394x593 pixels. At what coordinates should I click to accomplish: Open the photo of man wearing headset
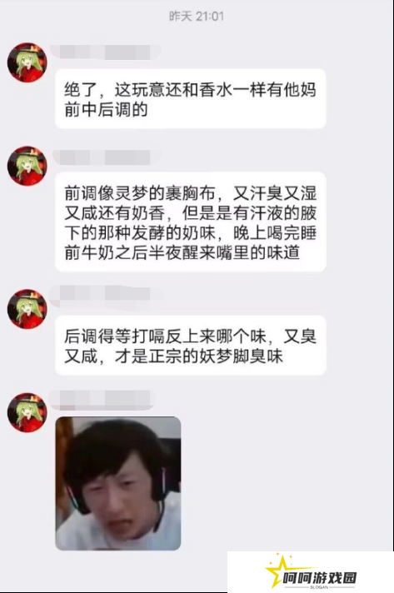coord(118,483)
